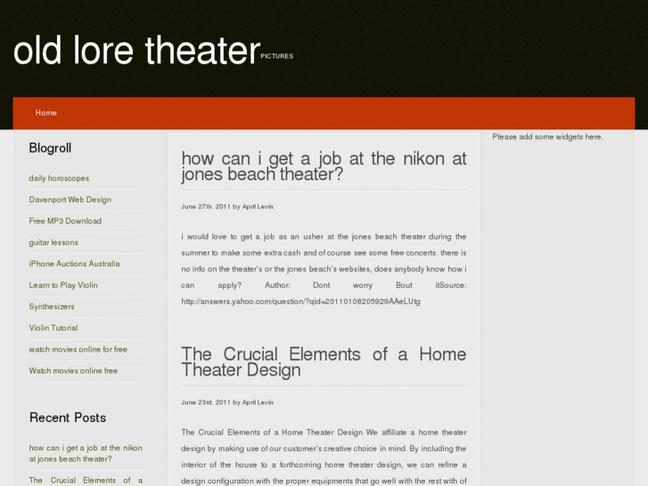Open recent post about nikon jones beach job
Viewport: 648px width, 486px height.
tap(86, 453)
